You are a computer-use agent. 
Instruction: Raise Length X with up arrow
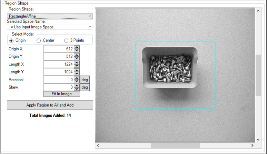[77, 63]
